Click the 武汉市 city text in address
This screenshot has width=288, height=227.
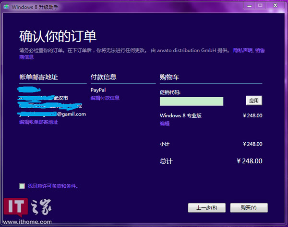[61, 98]
